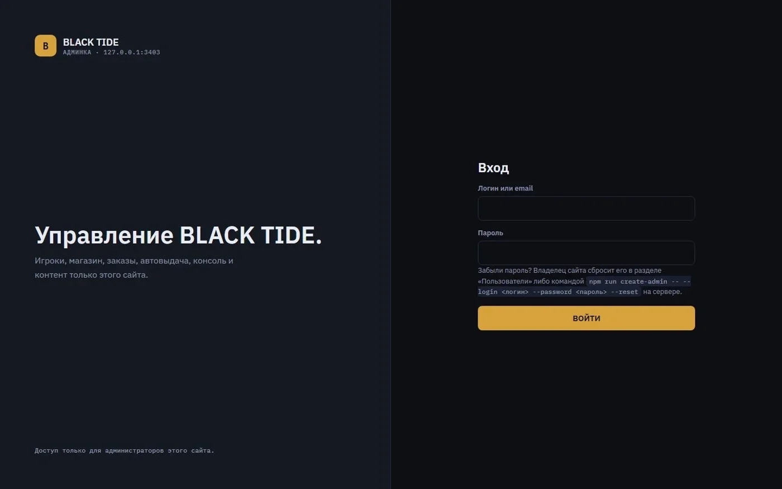782x489 pixels.
Task: Click the login <логин> code fragment
Action: tap(503, 292)
